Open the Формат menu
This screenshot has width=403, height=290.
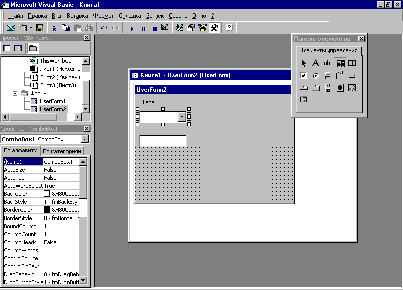pos(103,16)
